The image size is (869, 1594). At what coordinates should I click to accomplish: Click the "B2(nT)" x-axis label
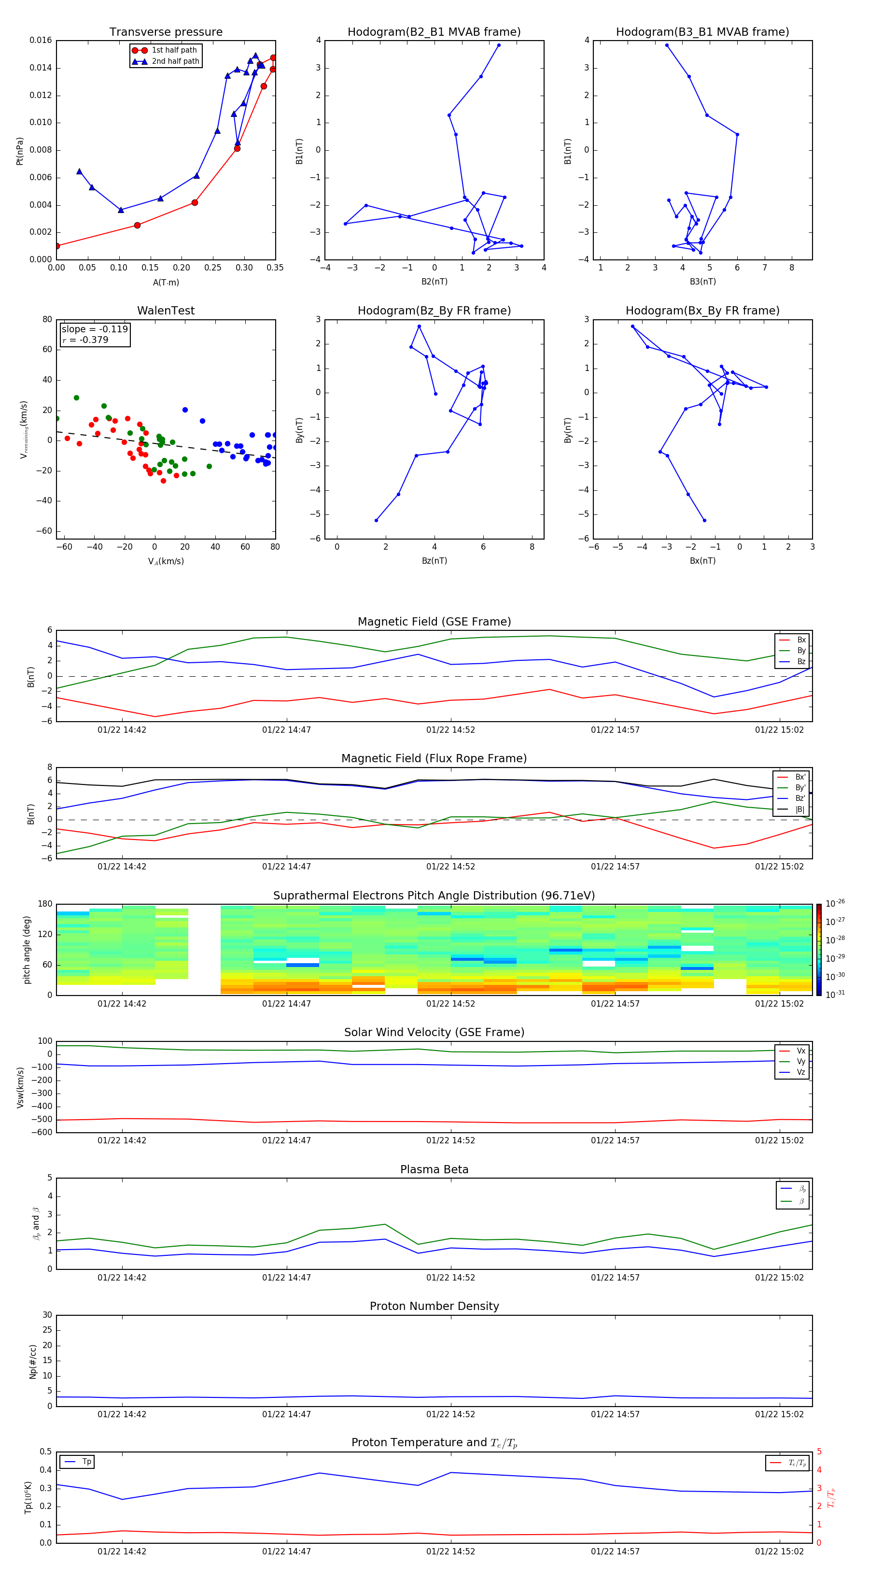point(434,282)
